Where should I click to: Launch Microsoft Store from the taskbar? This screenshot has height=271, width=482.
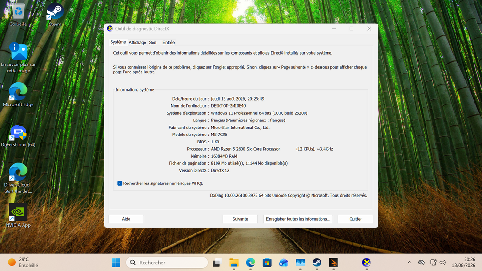coord(267,263)
